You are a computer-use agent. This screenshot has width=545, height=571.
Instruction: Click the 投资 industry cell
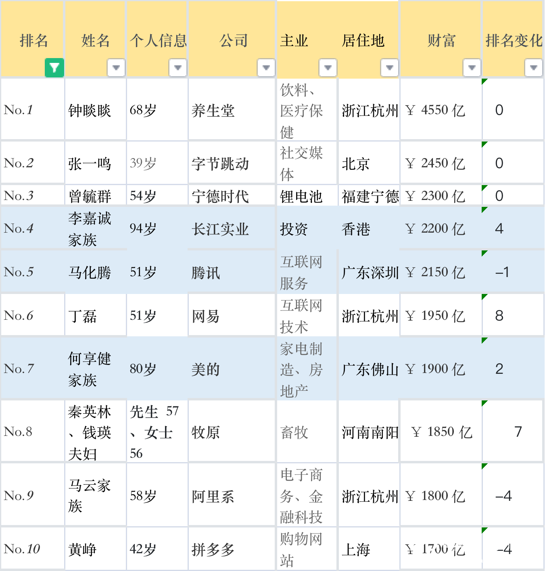point(307,228)
